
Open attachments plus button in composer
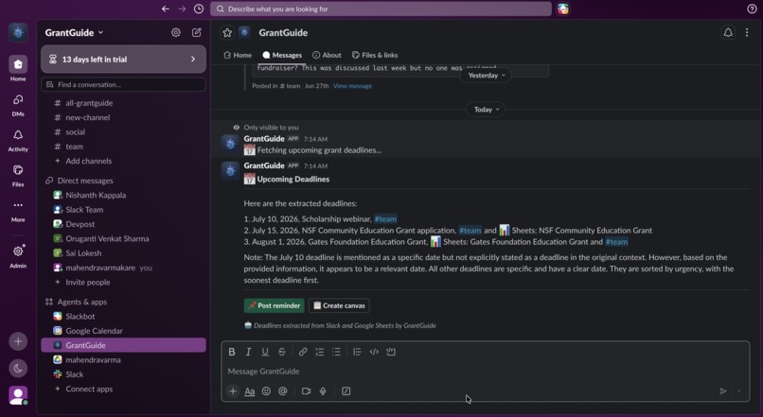pyautogui.click(x=233, y=391)
